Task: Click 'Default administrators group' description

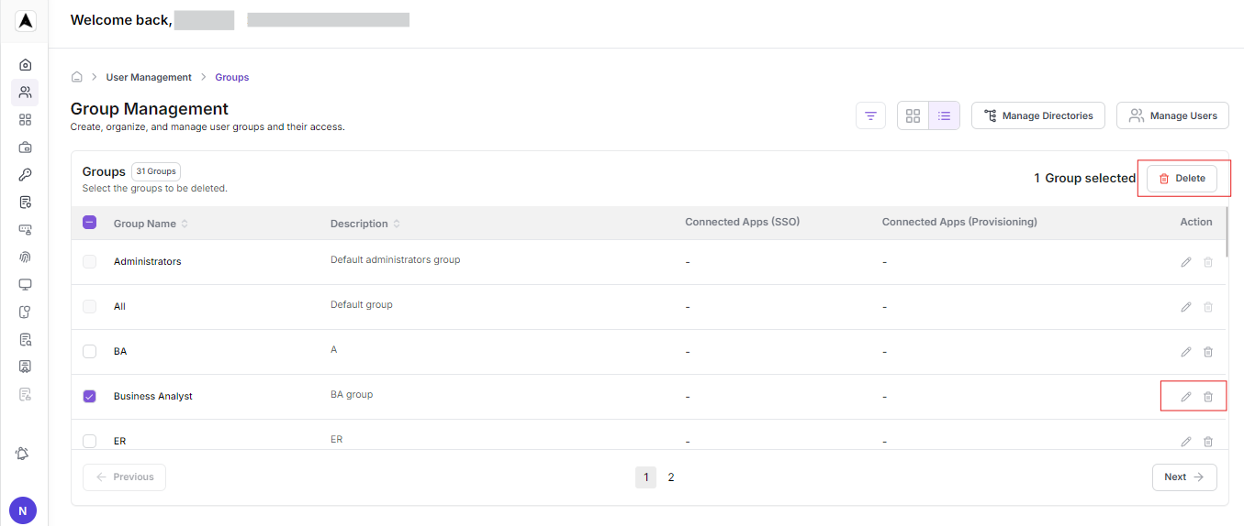Action: 396,259
